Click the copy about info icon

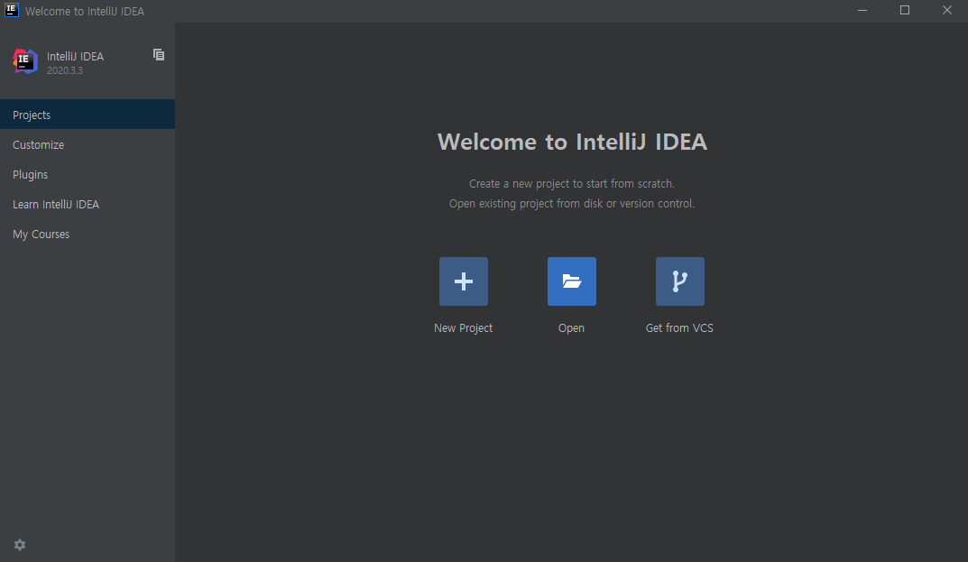(159, 55)
